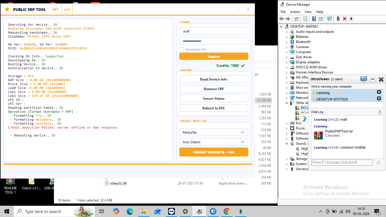Open Help icon in Device Manager toolbar
This screenshot has height=217, width=386.
(314, 19)
